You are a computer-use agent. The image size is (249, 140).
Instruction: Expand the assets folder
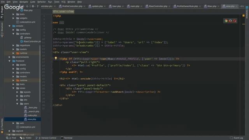13,65
